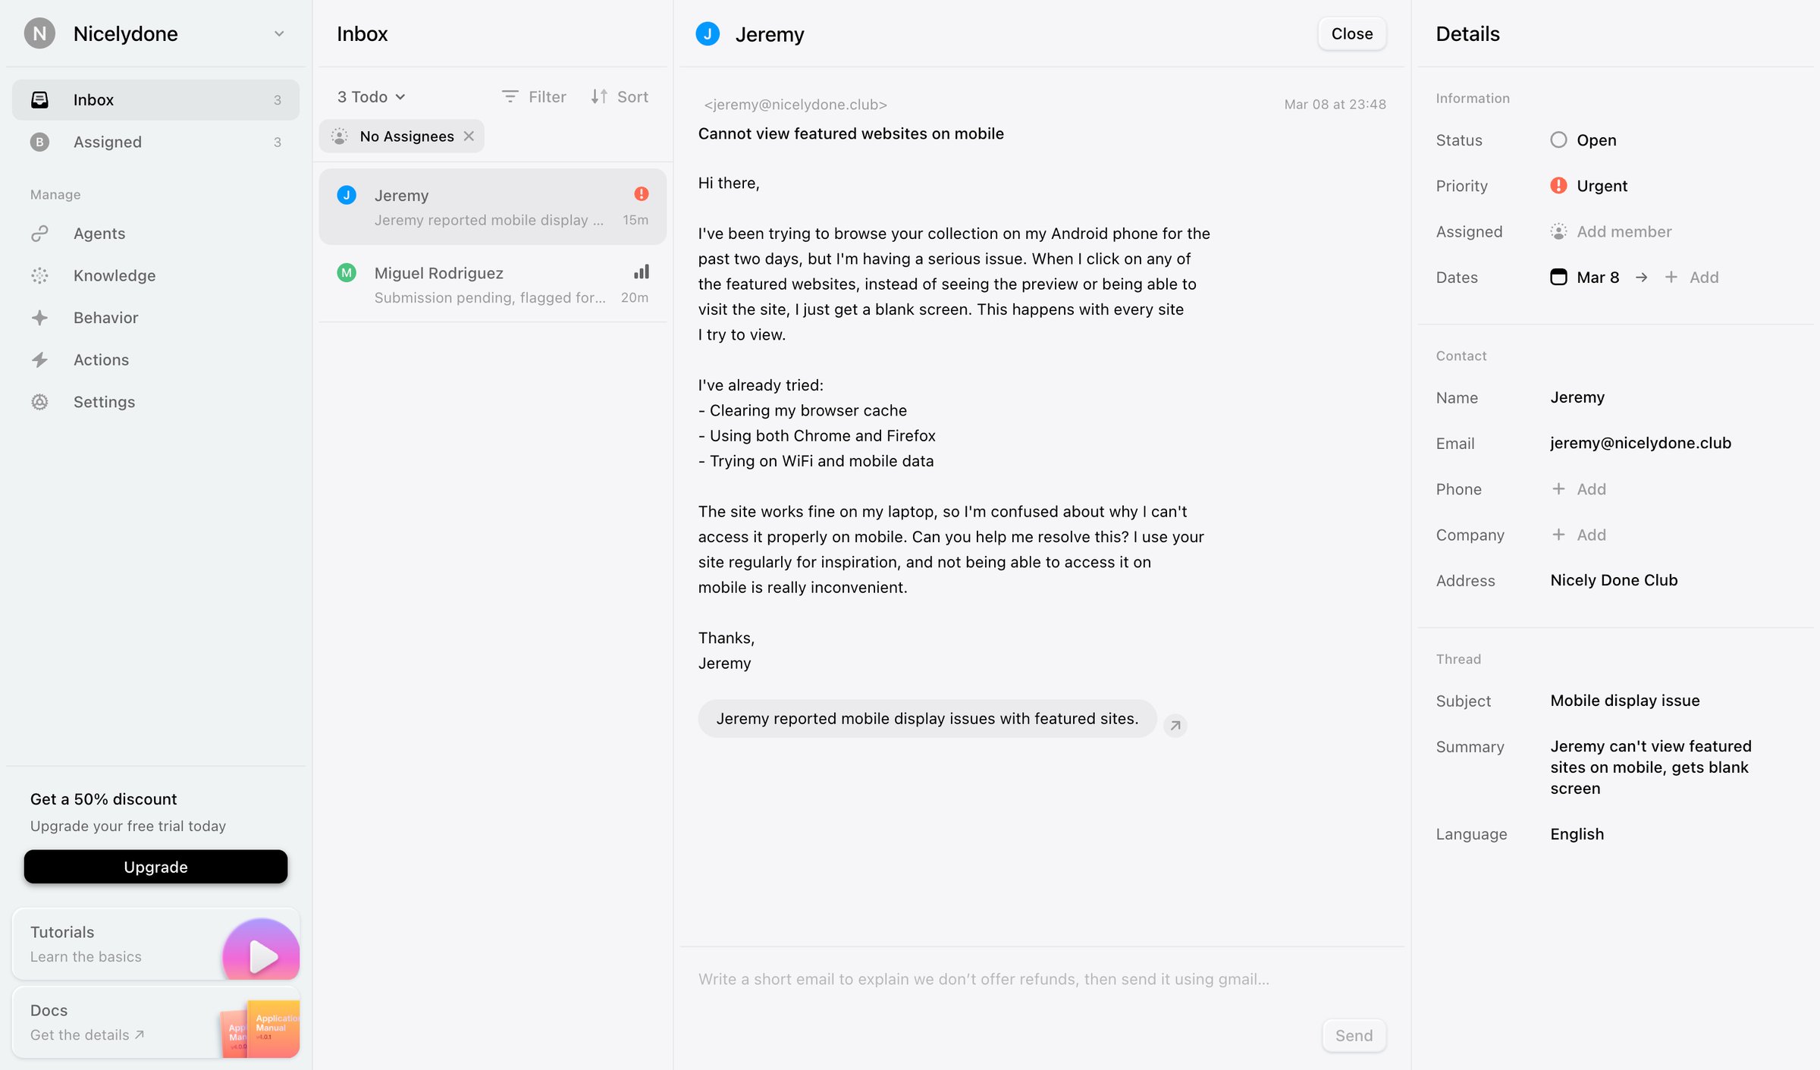The image size is (1820, 1070).
Task: Open the Inbox sidebar item
Action: click(155, 99)
